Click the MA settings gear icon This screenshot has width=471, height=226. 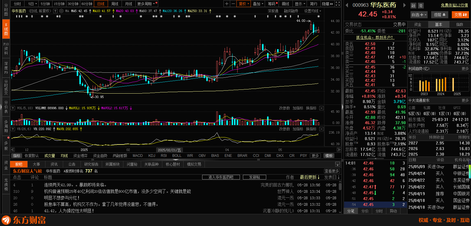(61, 11)
